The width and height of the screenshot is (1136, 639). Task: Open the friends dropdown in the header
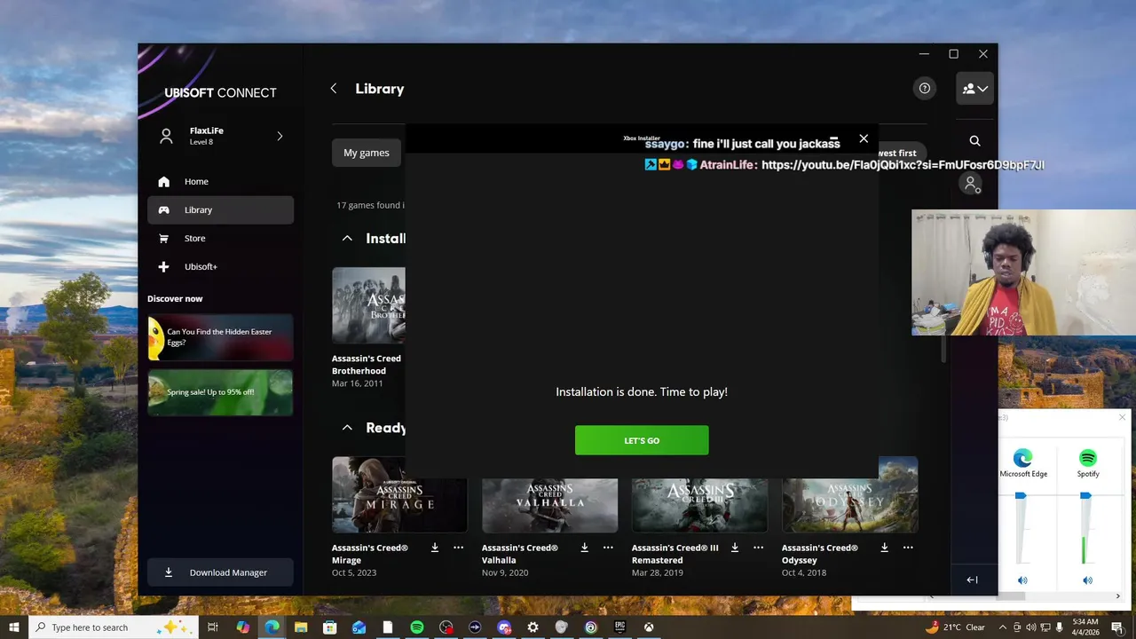[x=974, y=89]
